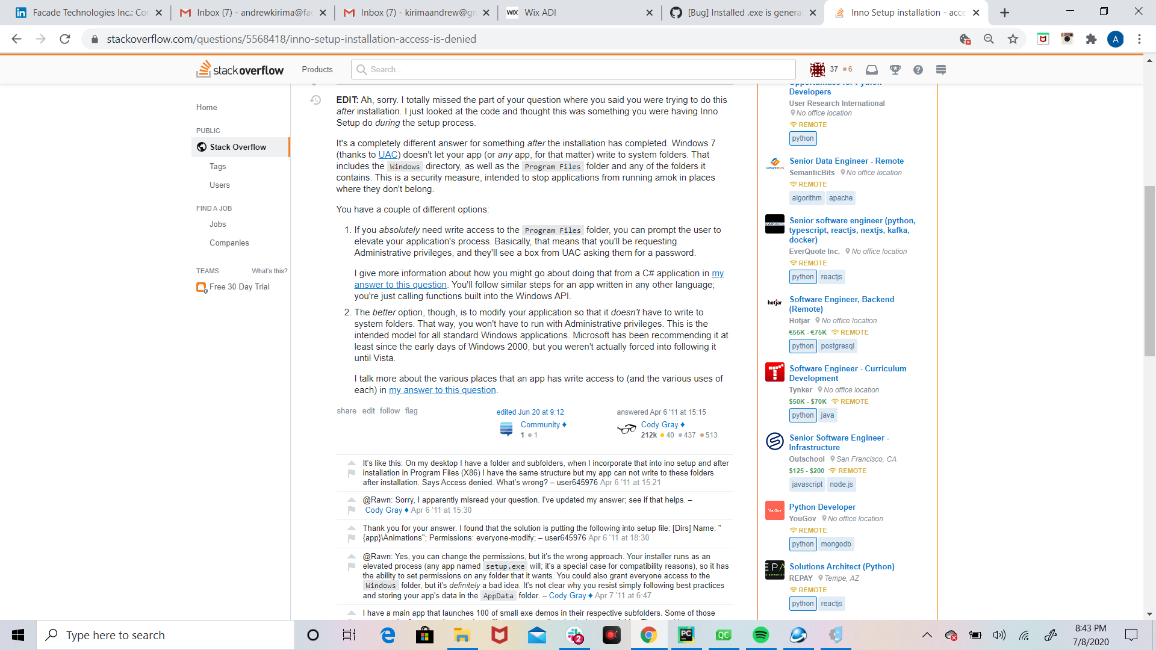Open the Chrome extensions puzzle icon
The width and height of the screenshot is (1156, 650).
1091,39
